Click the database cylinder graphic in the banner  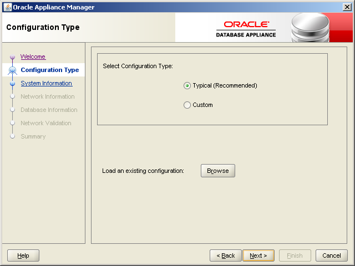[310, 27]
